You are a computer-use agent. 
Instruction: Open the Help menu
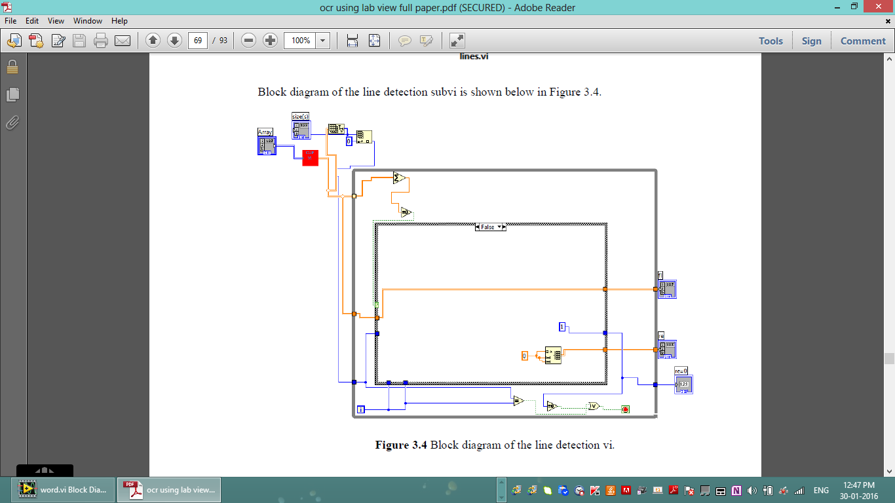[119, 21]
